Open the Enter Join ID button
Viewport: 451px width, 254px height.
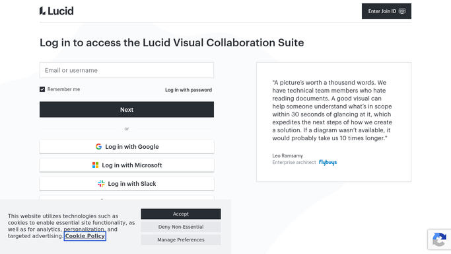(386, 11)
